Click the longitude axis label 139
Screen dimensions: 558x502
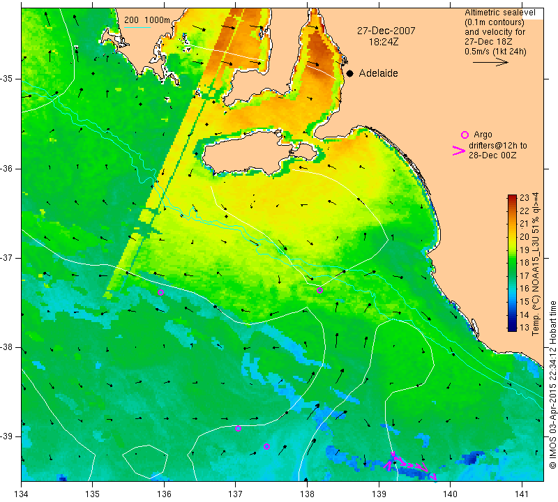(379, 494)
